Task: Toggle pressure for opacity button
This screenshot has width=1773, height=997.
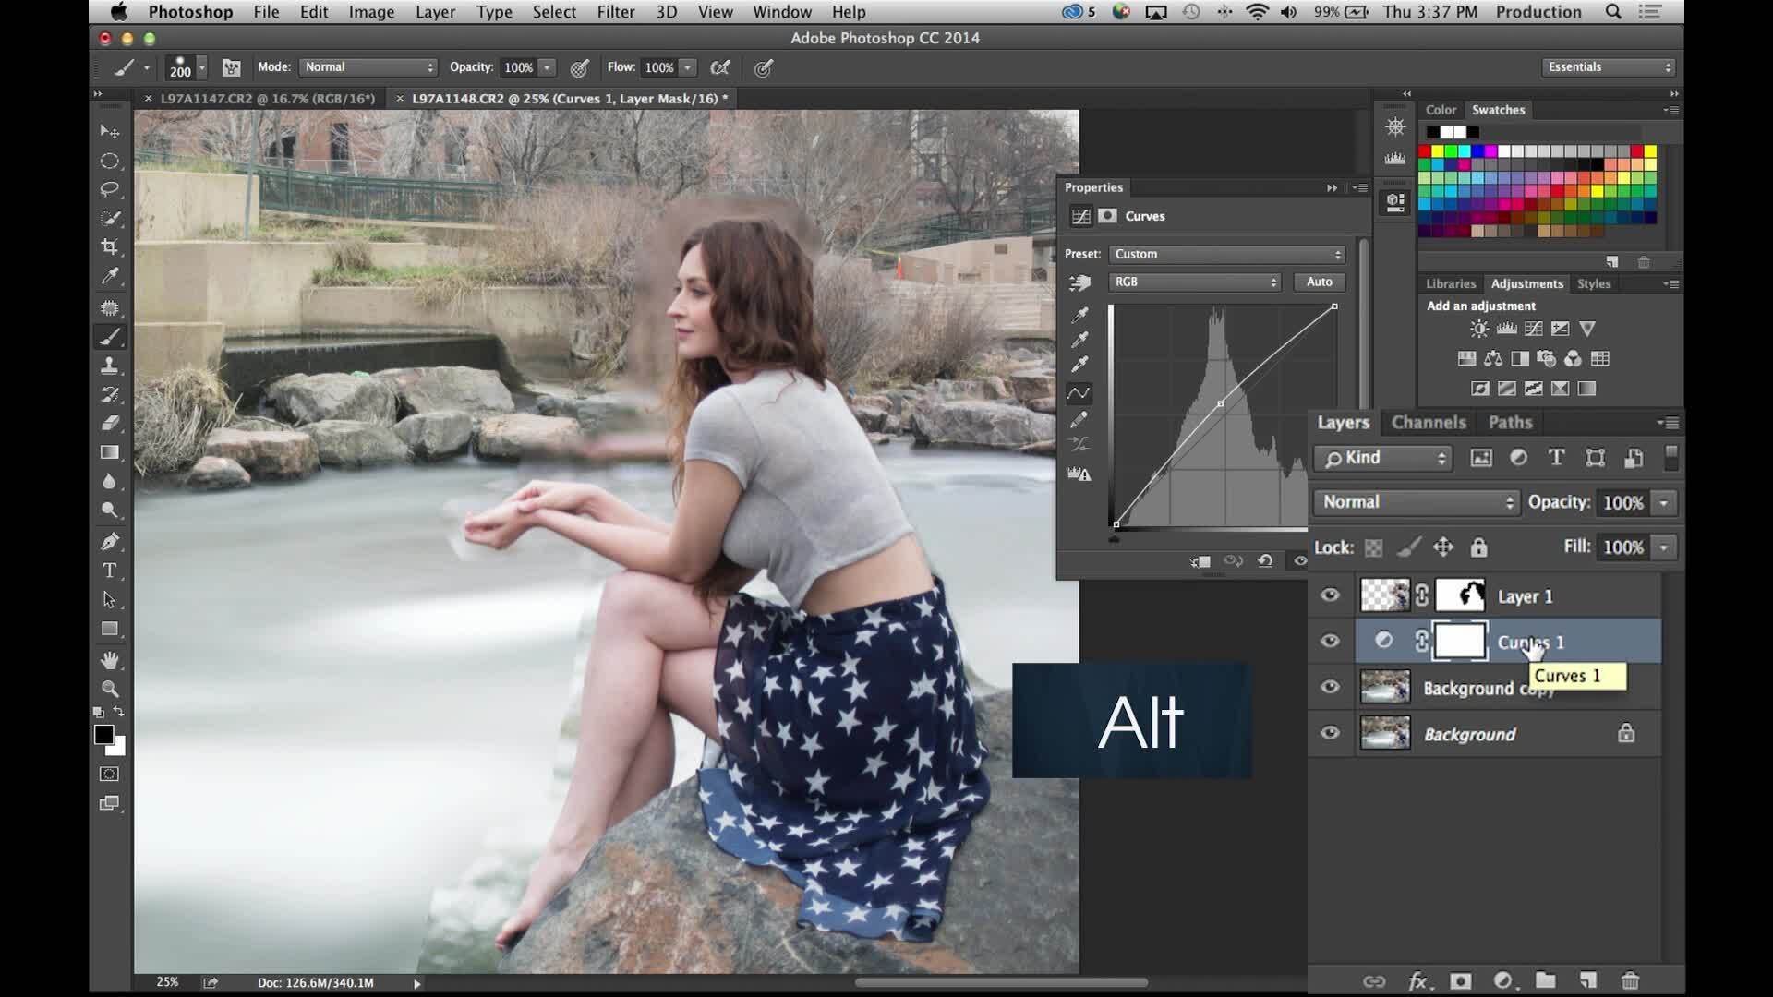Action: tap(580, 67)
